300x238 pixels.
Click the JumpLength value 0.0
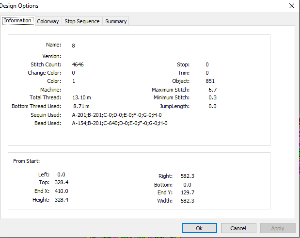(x=213, y=106)
